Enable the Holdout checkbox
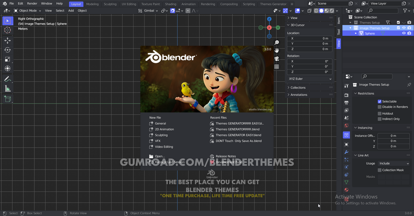The image size is (414, 216). (x=380, y=113)
